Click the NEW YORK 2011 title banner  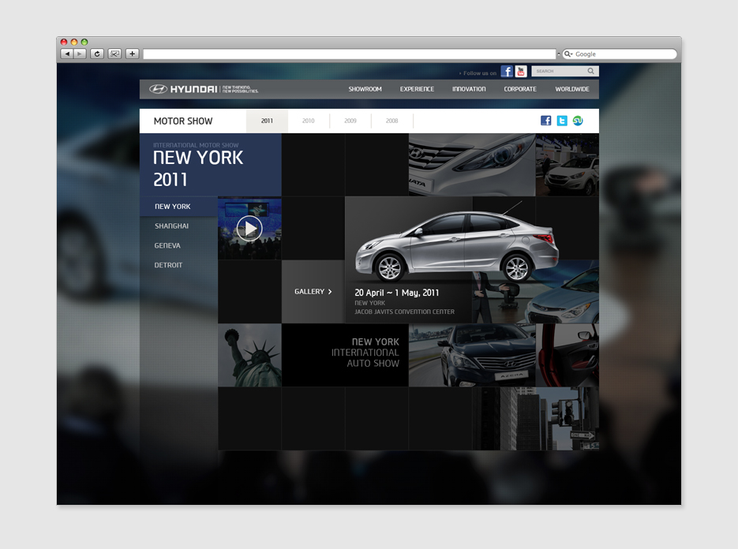pyautogui.click(x=211, y=165)
